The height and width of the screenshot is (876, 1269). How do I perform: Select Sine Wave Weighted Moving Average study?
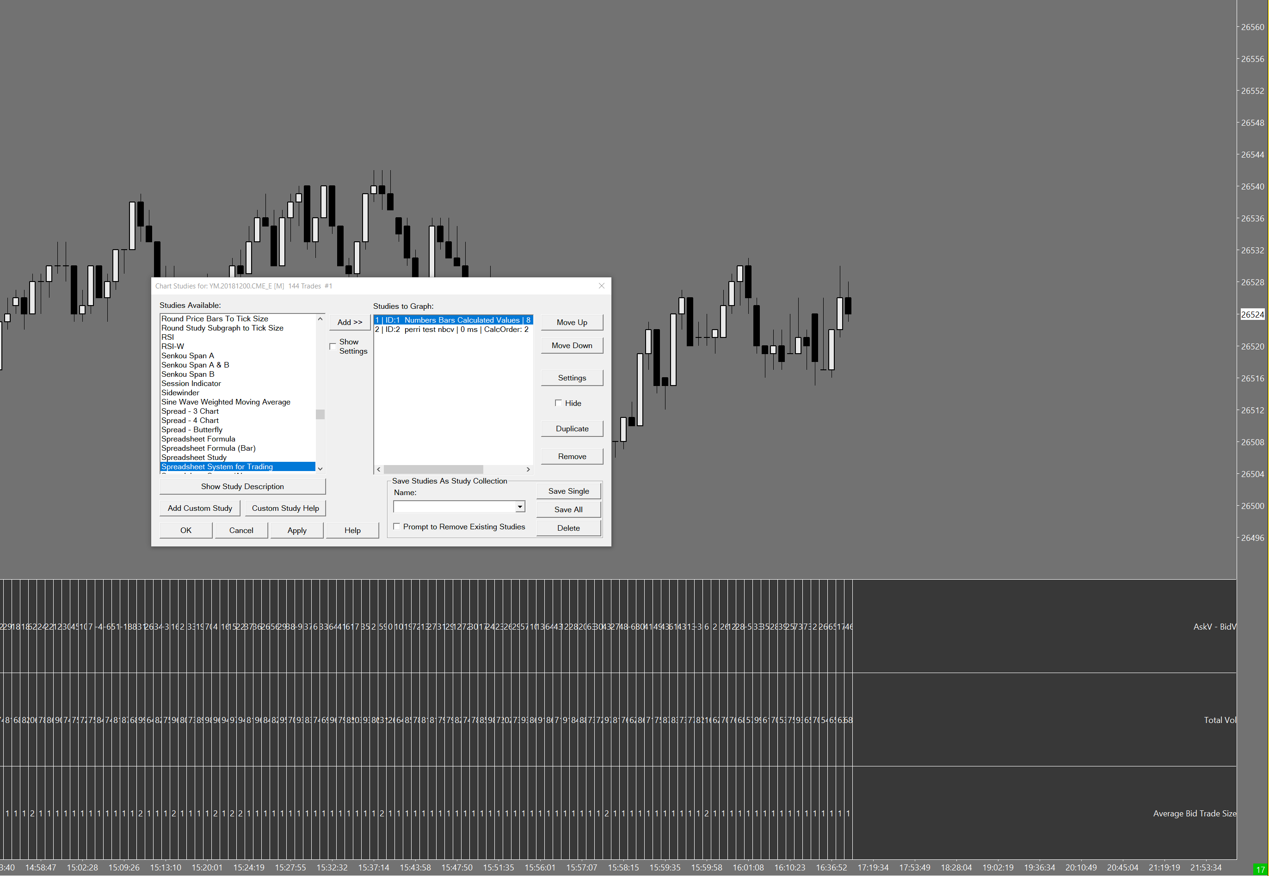pos(226,402)
